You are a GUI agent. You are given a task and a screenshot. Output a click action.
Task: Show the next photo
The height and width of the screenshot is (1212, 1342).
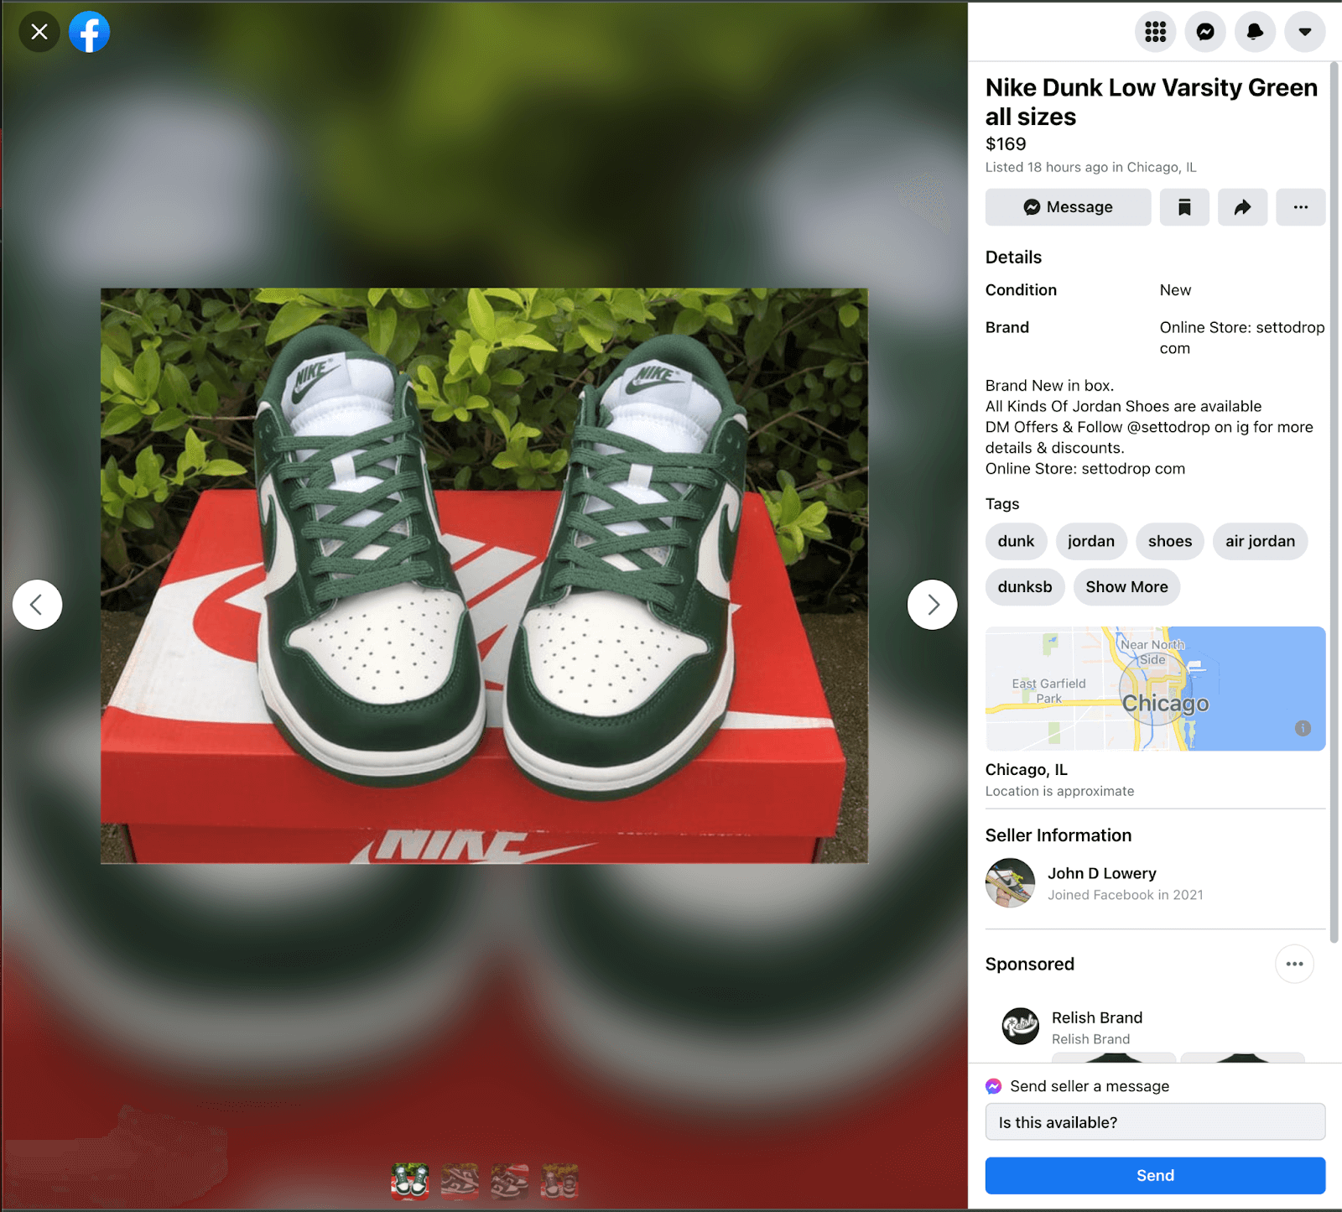[932, 604]
